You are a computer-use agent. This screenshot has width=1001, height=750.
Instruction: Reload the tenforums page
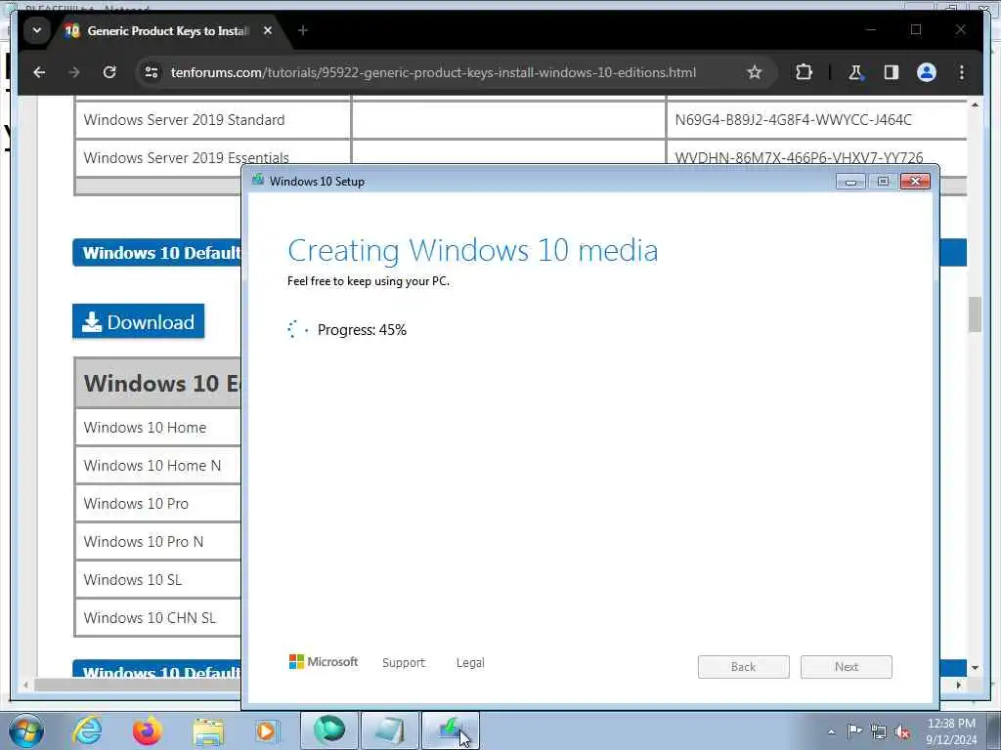click(109, 72)
